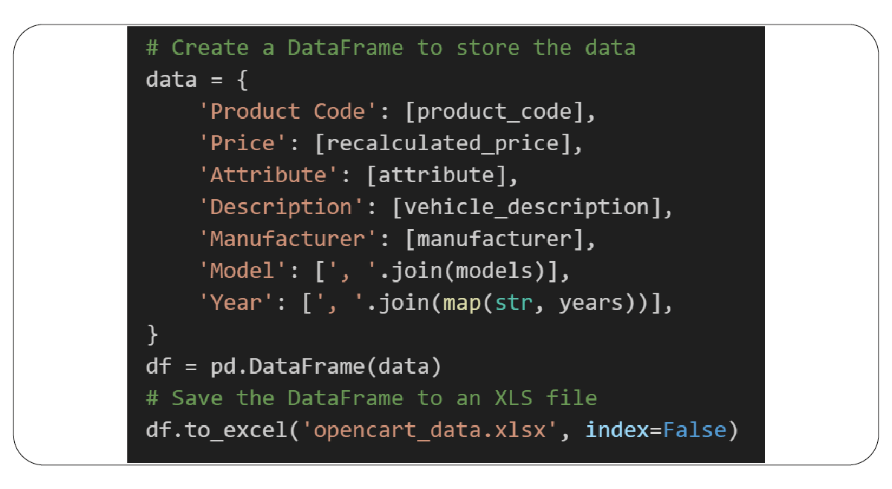The image size is (892, 489).
Task: Click the vehicle_description variable
Action: pos(528,208)
